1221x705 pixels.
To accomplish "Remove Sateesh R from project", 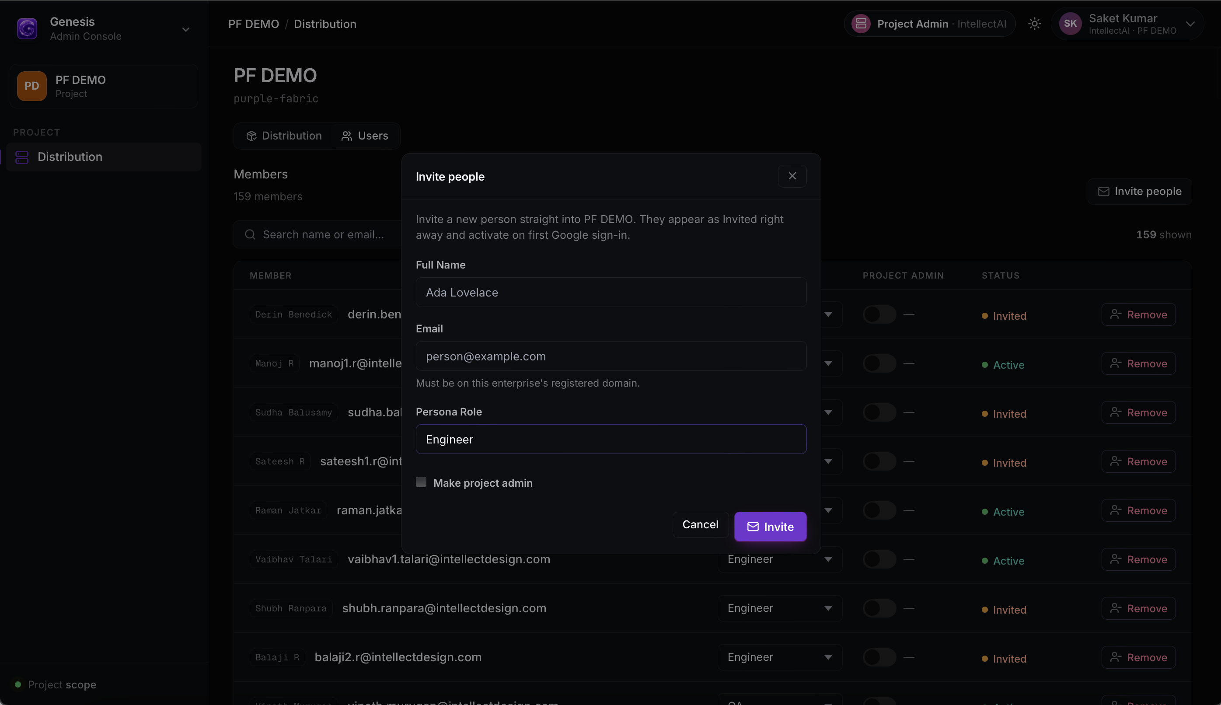I will tap(1139, 461).
